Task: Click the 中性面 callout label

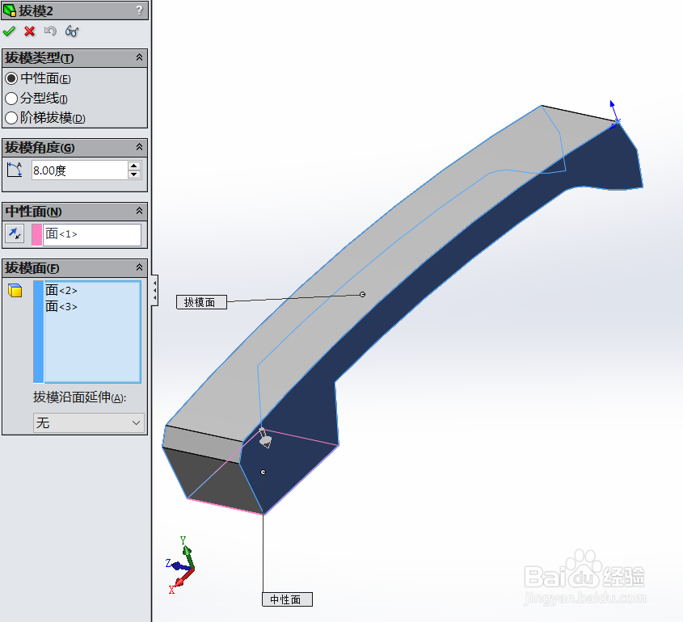Action: click(287, 599)
